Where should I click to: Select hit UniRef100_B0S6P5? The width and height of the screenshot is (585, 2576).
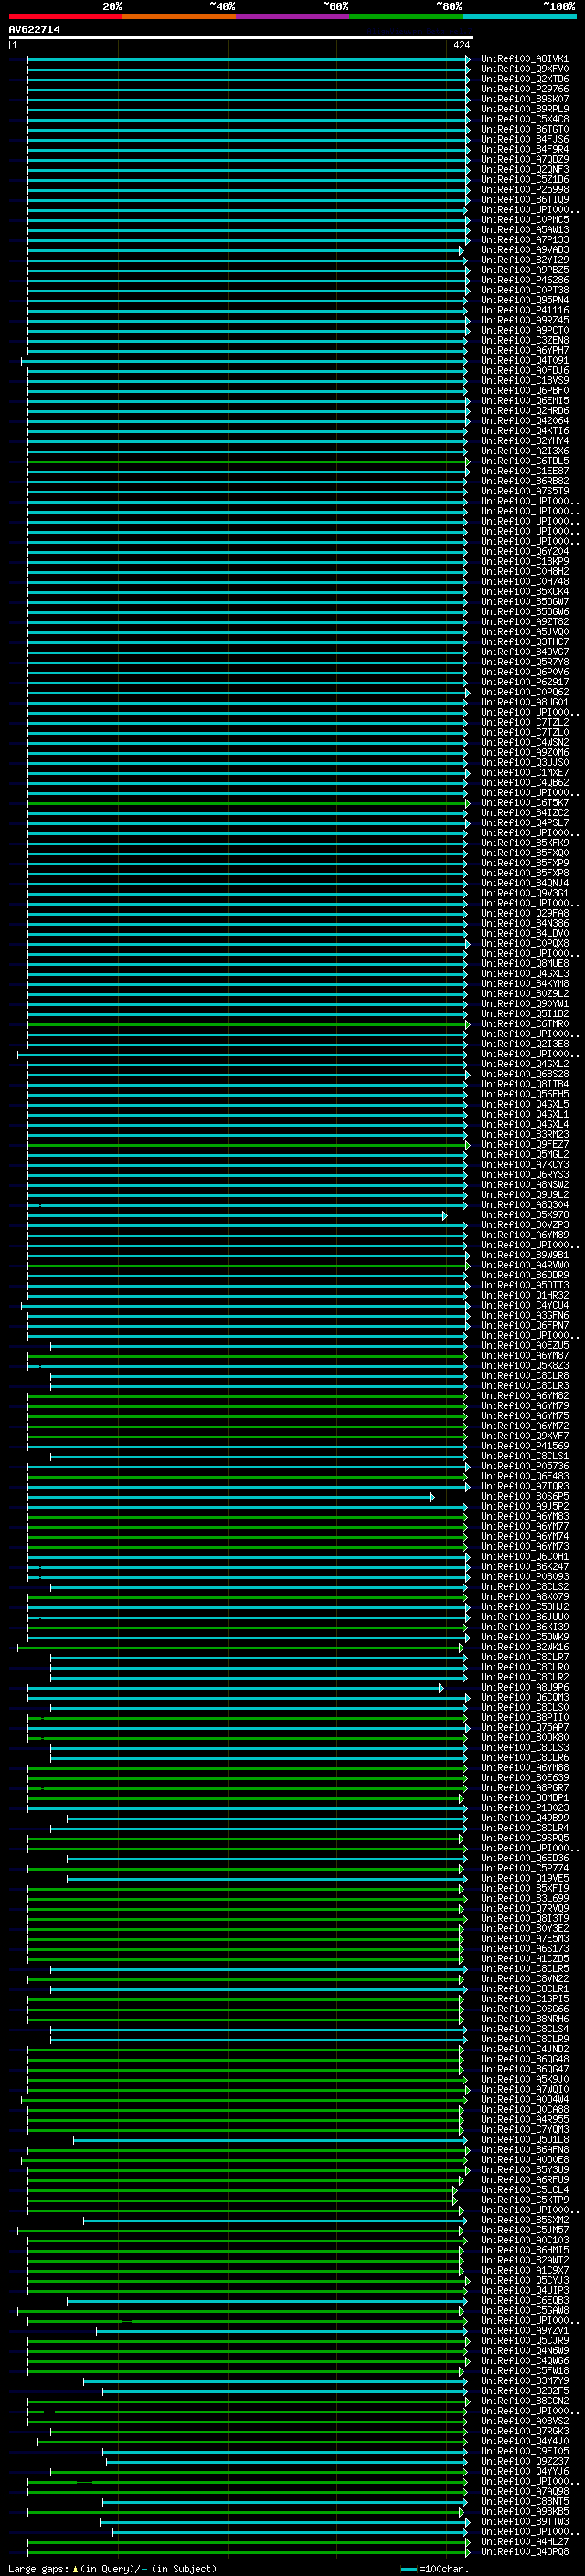coord(525,1497)
